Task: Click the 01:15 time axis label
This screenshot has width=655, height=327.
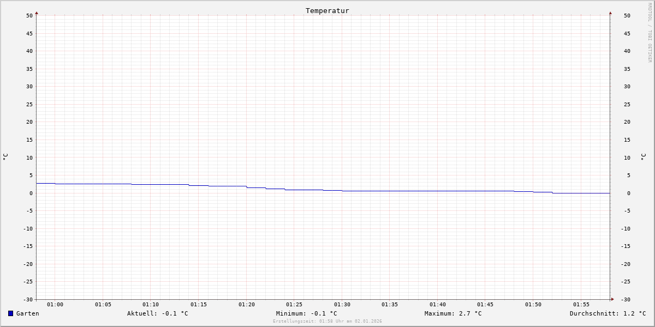Action: [199, 305]
